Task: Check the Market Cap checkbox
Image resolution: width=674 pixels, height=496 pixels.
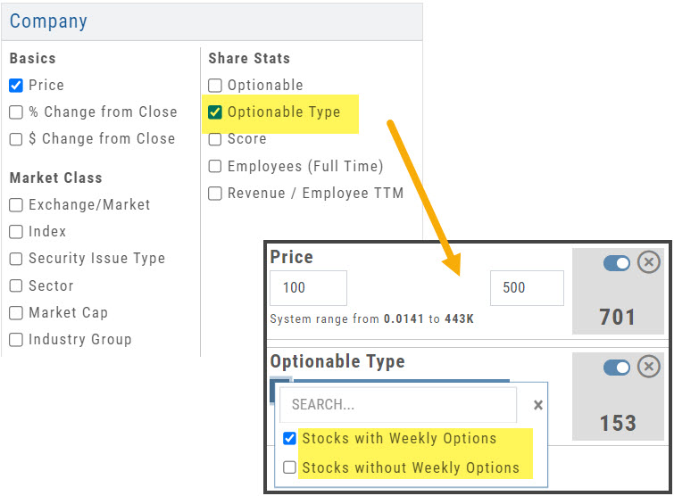Action: point(16,313)
